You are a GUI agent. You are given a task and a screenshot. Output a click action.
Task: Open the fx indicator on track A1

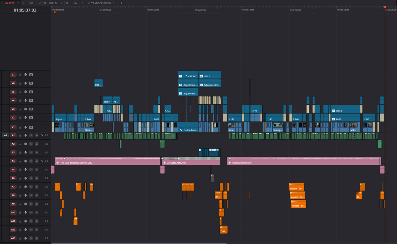click(x=42, y=135)
